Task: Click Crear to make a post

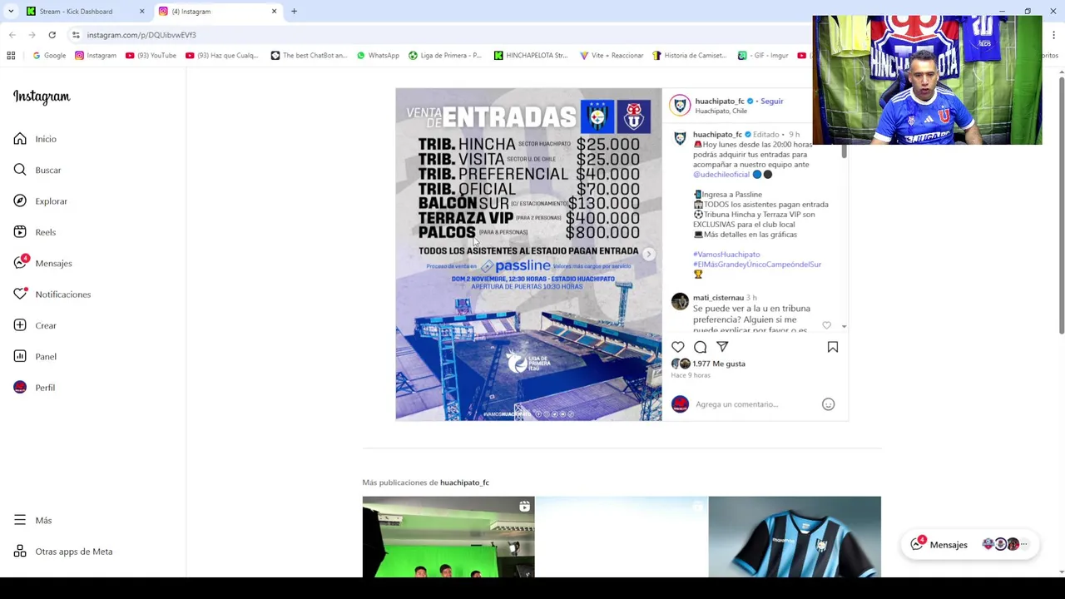Action: tap(35, 325)
